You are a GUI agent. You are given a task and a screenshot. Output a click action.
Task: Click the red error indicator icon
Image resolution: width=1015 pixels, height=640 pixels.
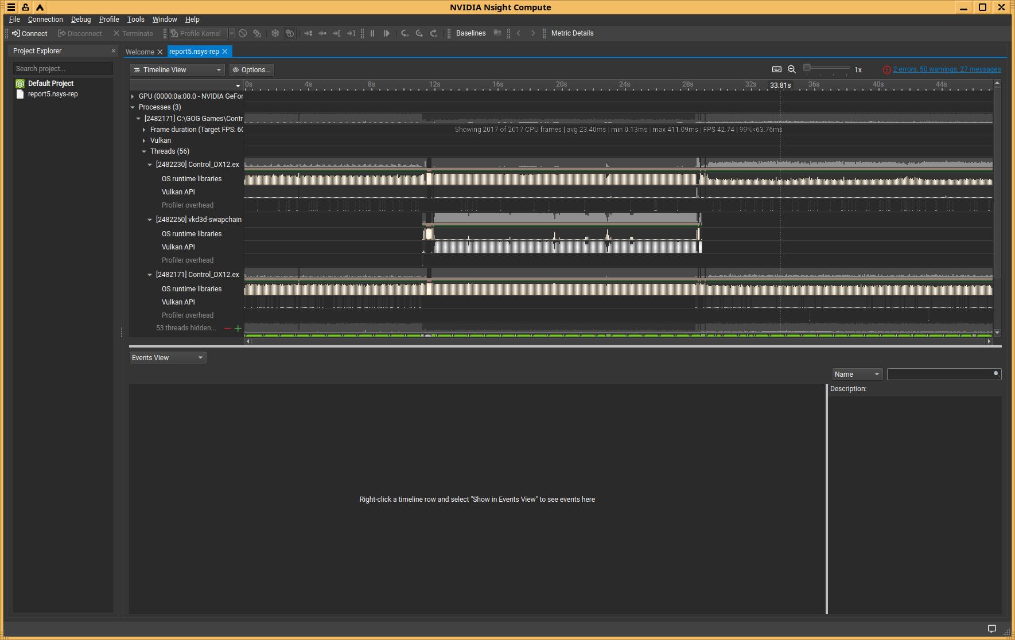(886, 70)
